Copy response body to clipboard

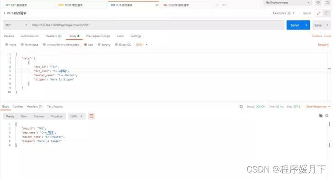coord(321,116)
